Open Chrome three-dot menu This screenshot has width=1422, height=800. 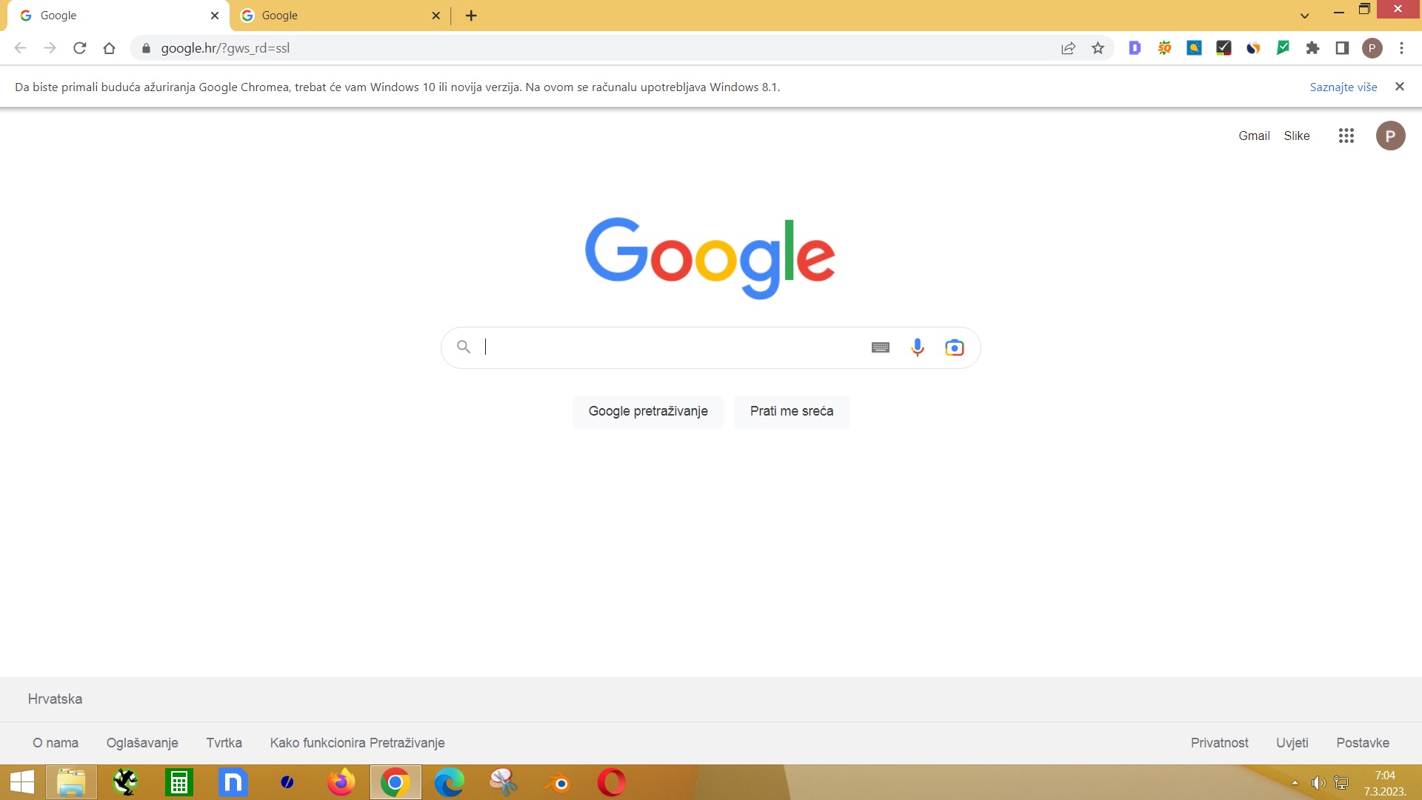tap(1401, 48)
